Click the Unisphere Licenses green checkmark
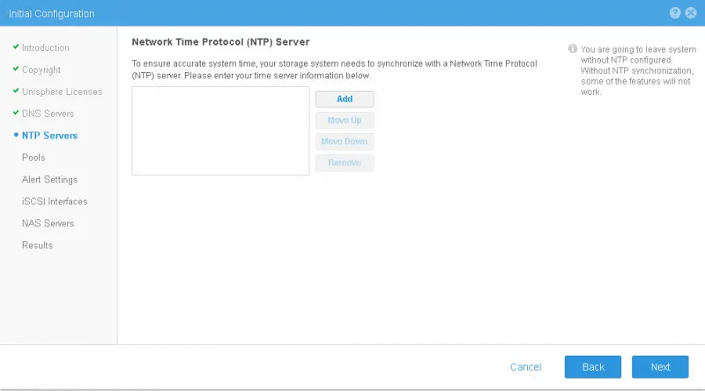Image resolution: width=705 pixels, height=391 pixels. coord(16,91)
